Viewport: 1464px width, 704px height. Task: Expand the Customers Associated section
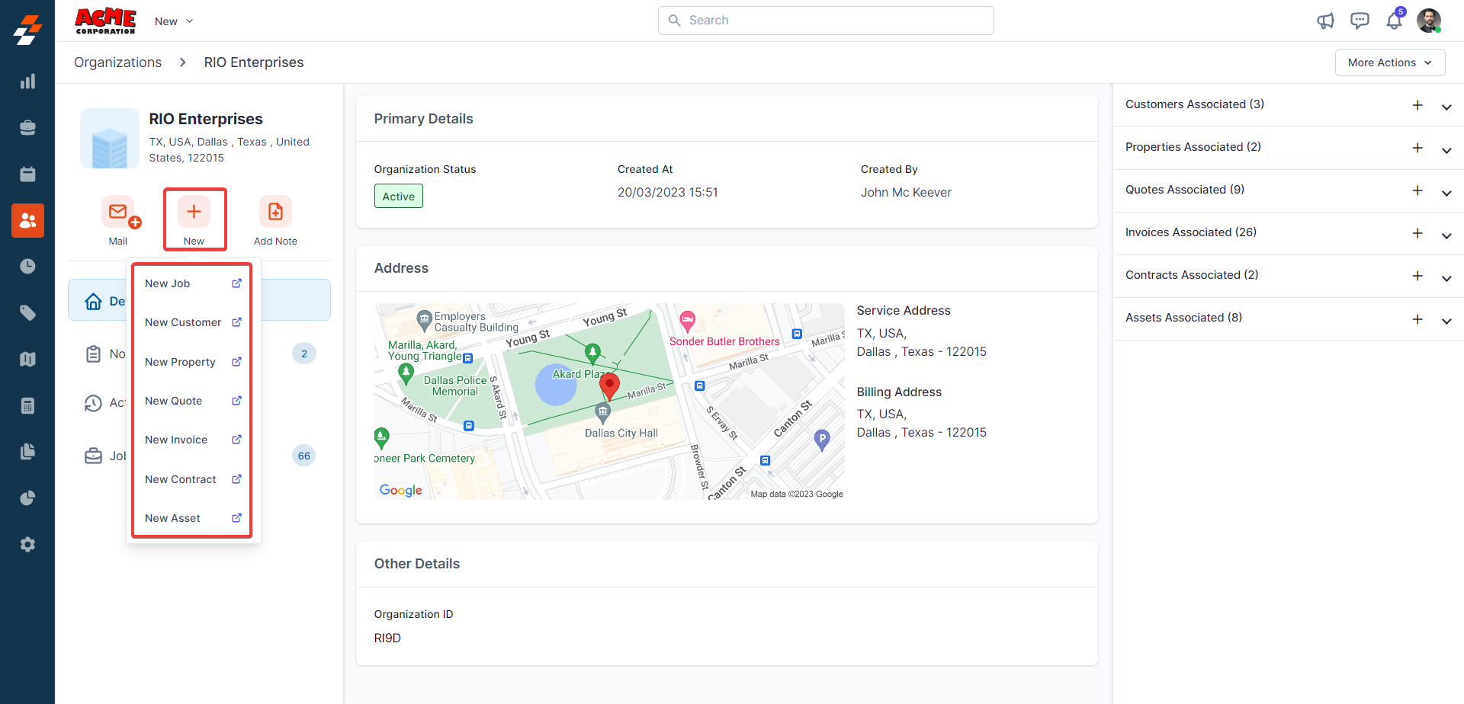(1446, 107)
